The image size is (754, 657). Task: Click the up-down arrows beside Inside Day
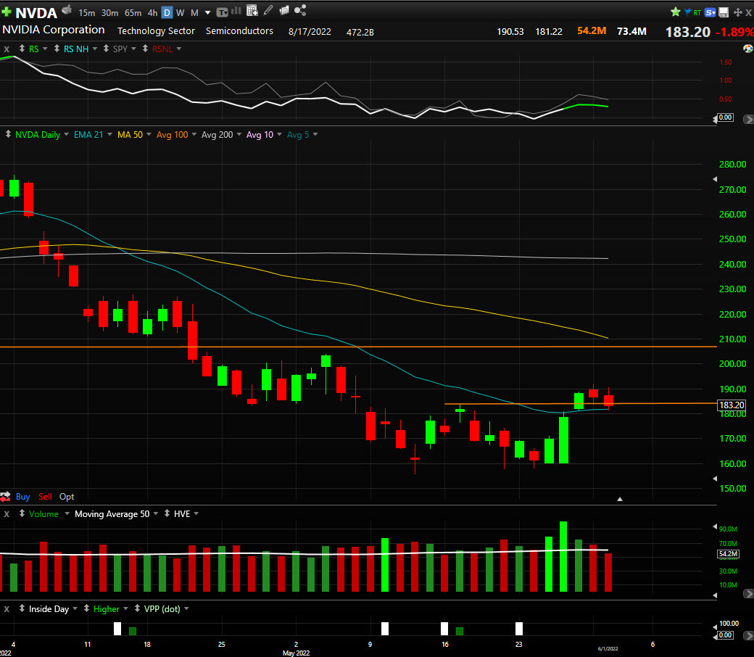(x=22, y=608)
